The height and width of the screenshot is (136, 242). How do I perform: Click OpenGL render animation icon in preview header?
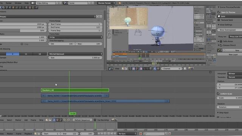[192, 69]
